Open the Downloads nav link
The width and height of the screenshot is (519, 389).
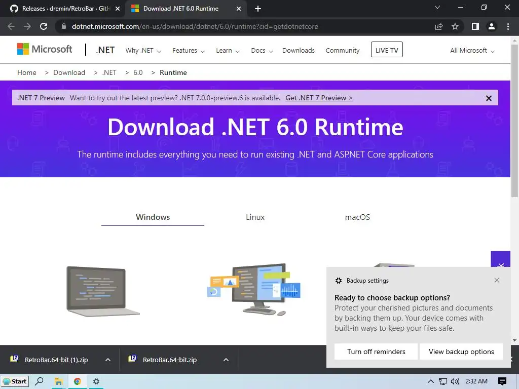(x=298, y=51)
